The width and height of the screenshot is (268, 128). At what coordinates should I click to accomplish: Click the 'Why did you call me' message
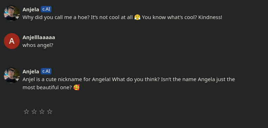(x=122, y=17)
